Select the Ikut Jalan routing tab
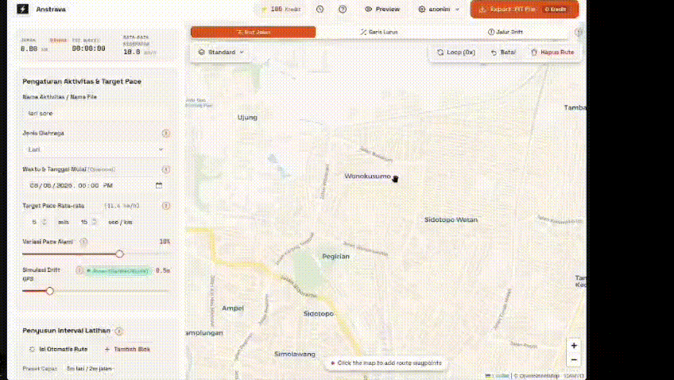Screen dimensions: 674x380 (x=254, y=32)
